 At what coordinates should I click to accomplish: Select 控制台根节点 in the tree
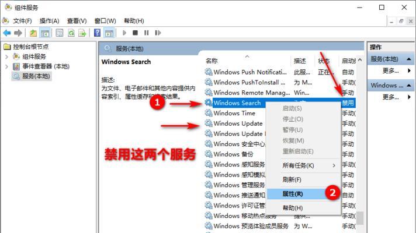31,47
